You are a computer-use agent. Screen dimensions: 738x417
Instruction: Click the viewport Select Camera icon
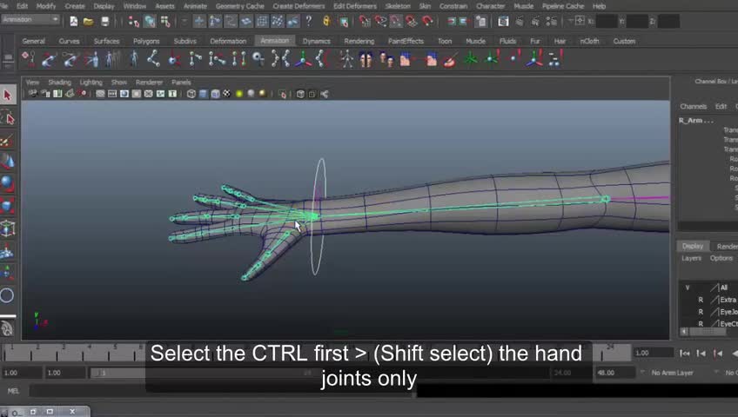33,94
